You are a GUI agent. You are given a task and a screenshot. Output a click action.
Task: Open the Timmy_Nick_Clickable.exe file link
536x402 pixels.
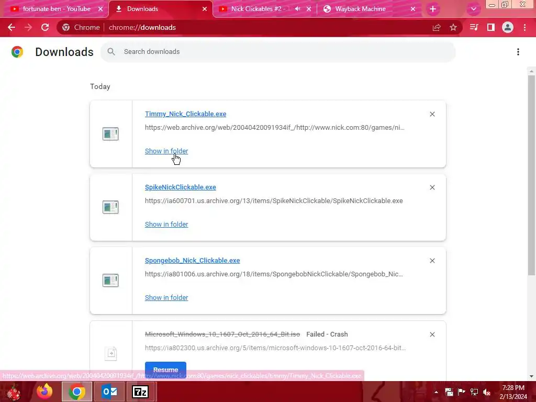click(185, 114)
